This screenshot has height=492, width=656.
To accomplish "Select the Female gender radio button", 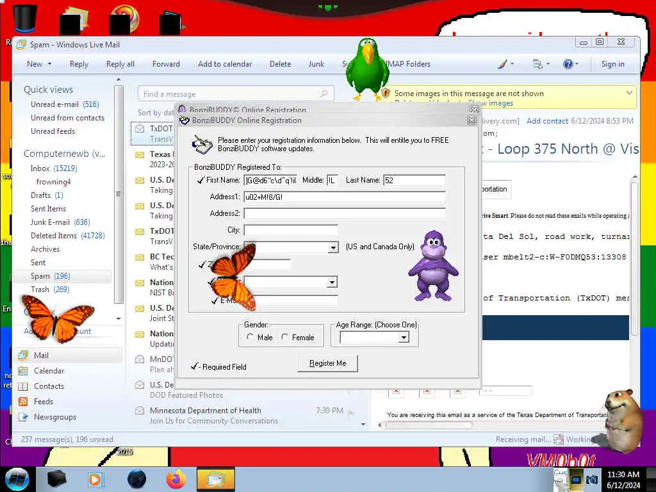I will [284, 337].
